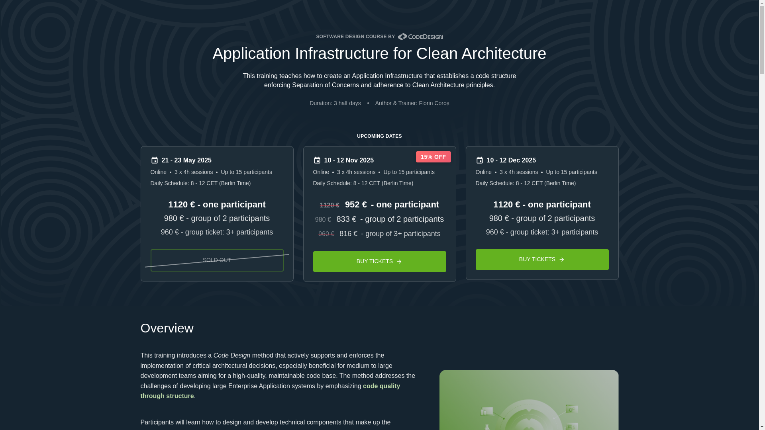Click the Overview section heading

click(167, 328)
